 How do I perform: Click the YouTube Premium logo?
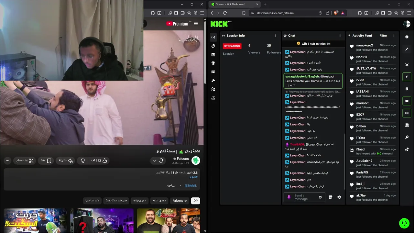tap(177, 24)
